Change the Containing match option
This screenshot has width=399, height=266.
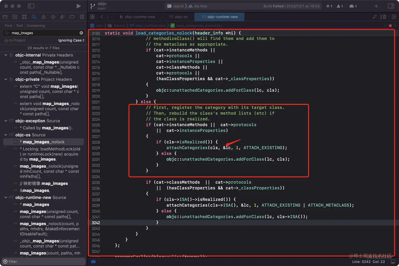36,26
